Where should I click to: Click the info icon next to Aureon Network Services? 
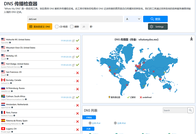[x=21, y=67]
